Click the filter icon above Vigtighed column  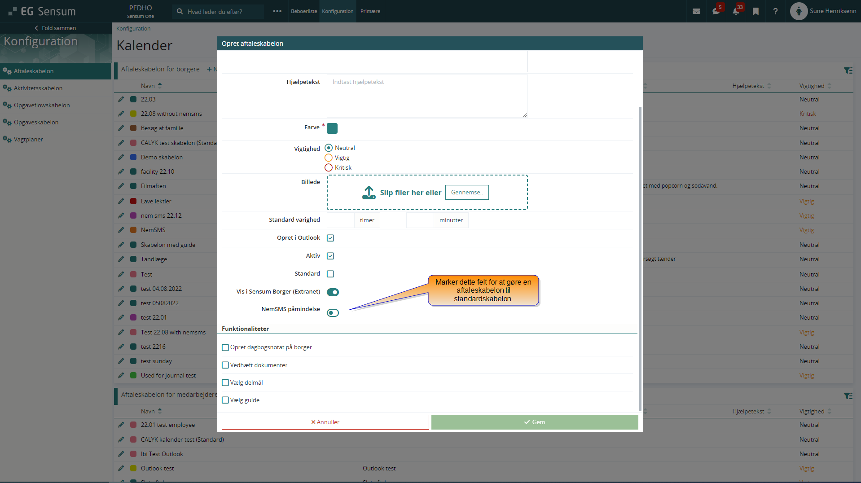(848, 70)
